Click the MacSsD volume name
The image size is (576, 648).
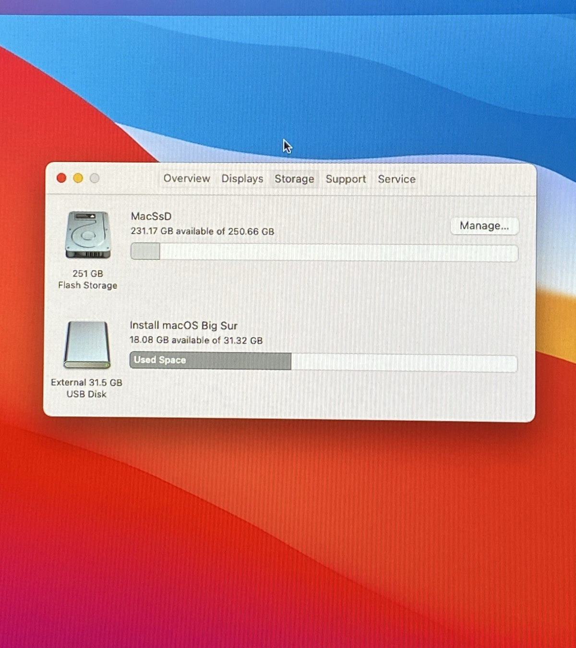tap(151, 216)
